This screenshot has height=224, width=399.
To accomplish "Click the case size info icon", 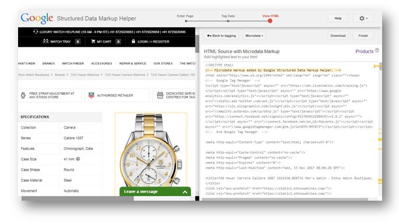I will [x=78, y=159].
